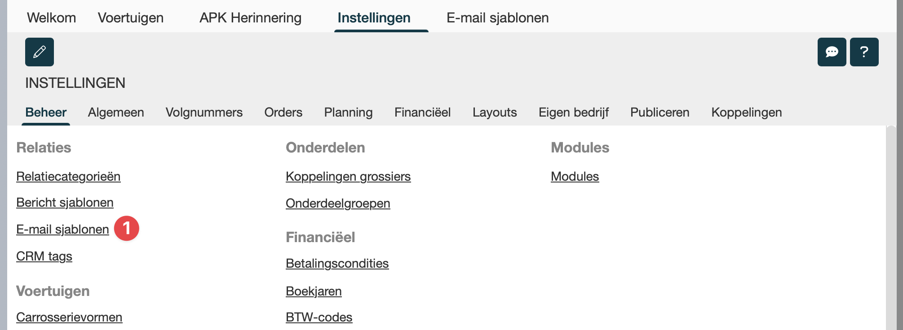Click the Bericht sjablonen link
The image size is (903, 330).
pyautogui.click(x=65, y=203)
